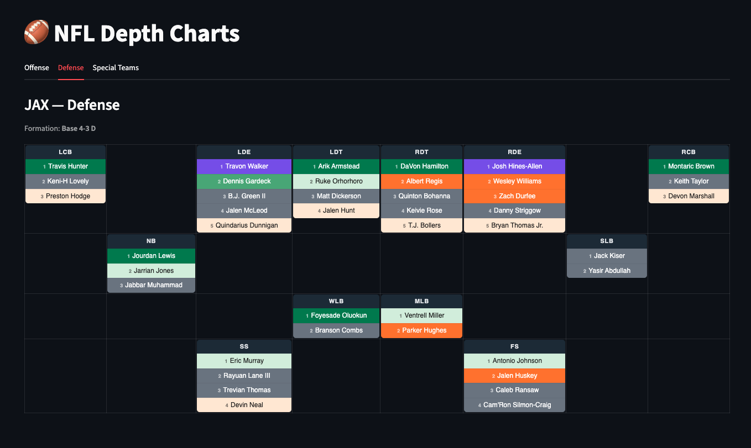Screen dimensions: 751x448
Task: Click Jarrian Jones player row
Action: [x=151, y=271]
